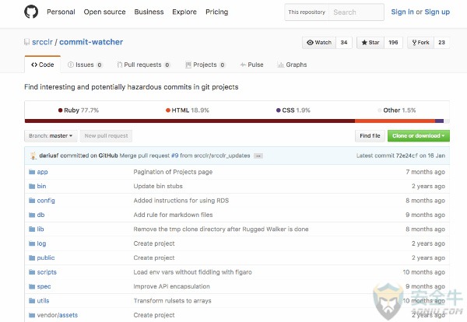The width and height of the screenshot is (467, 322).
Task: Click the Find file button
Action: [x=370, y=135]
